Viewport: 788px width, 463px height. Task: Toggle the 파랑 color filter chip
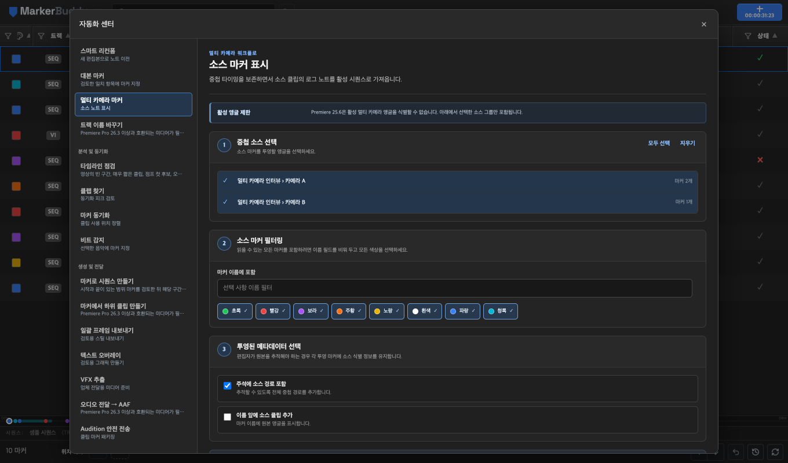(462, 311)
